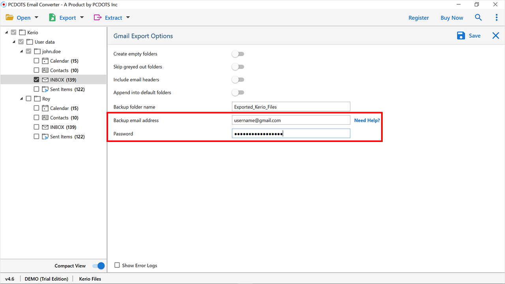Screen dimensions: 505x284
Task: Collapse the User data tree node
Action: tap(14, 42)
